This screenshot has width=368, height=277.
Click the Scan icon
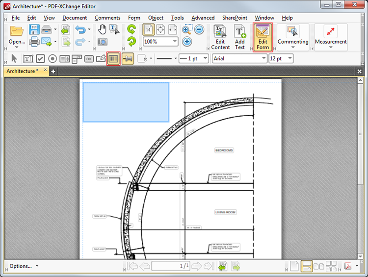[47, 29]
